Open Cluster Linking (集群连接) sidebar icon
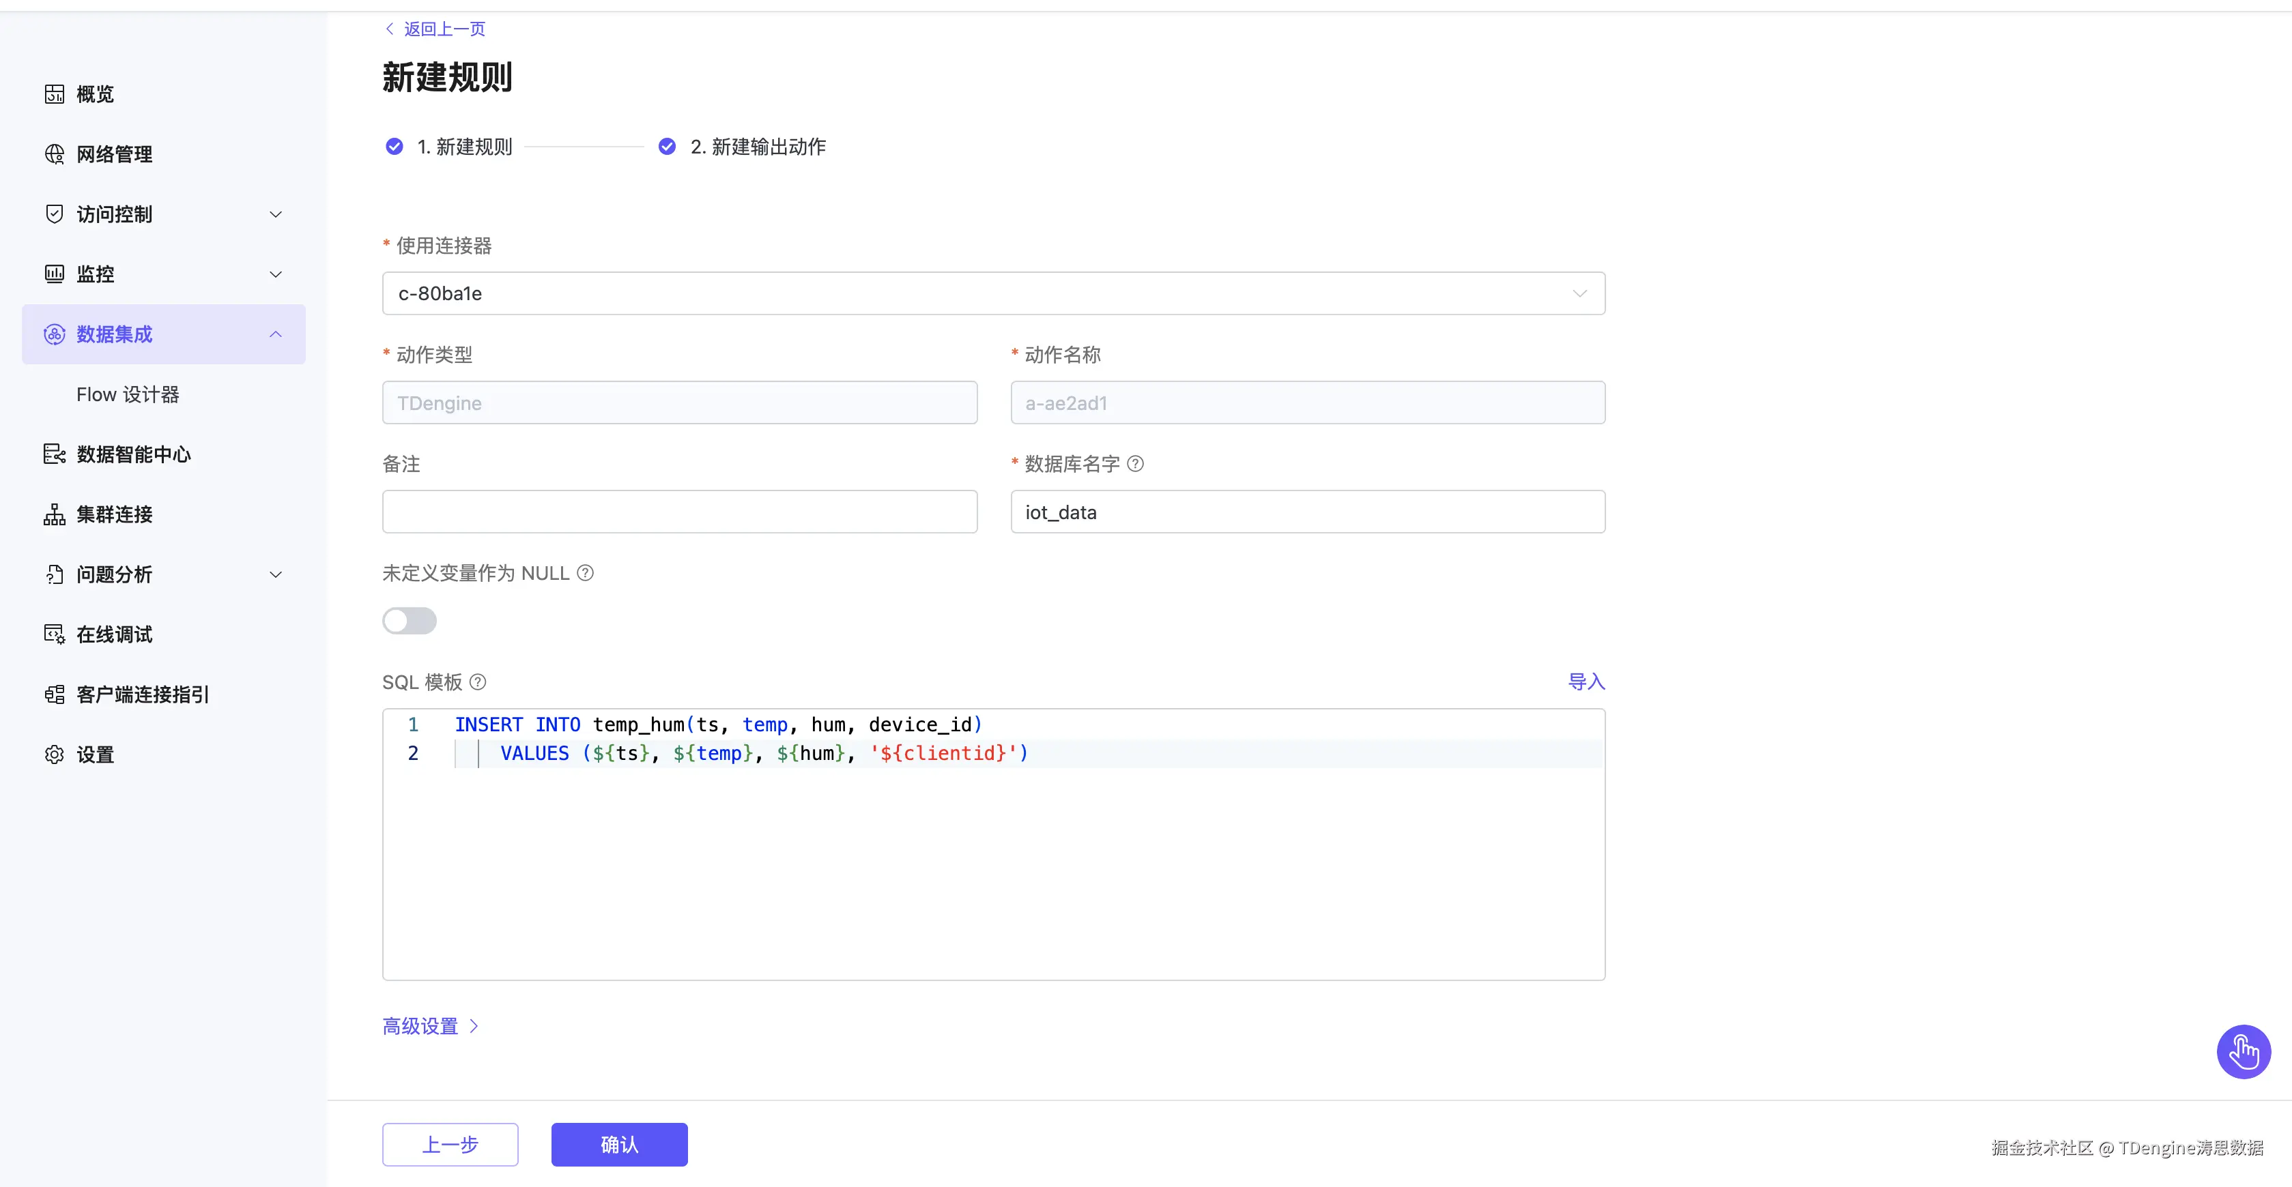 (55, 515)
